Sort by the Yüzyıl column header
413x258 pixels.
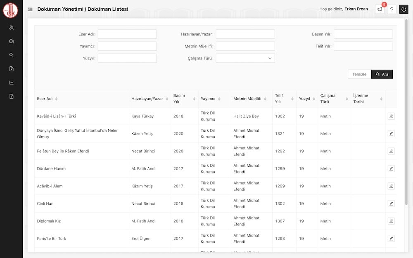[x=314, y=99]
